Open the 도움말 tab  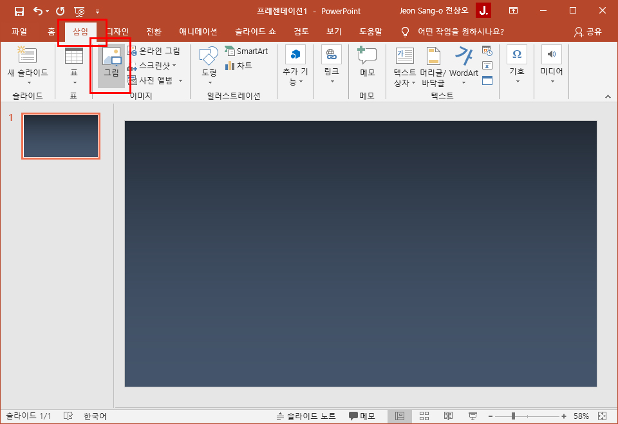point(371,32)
